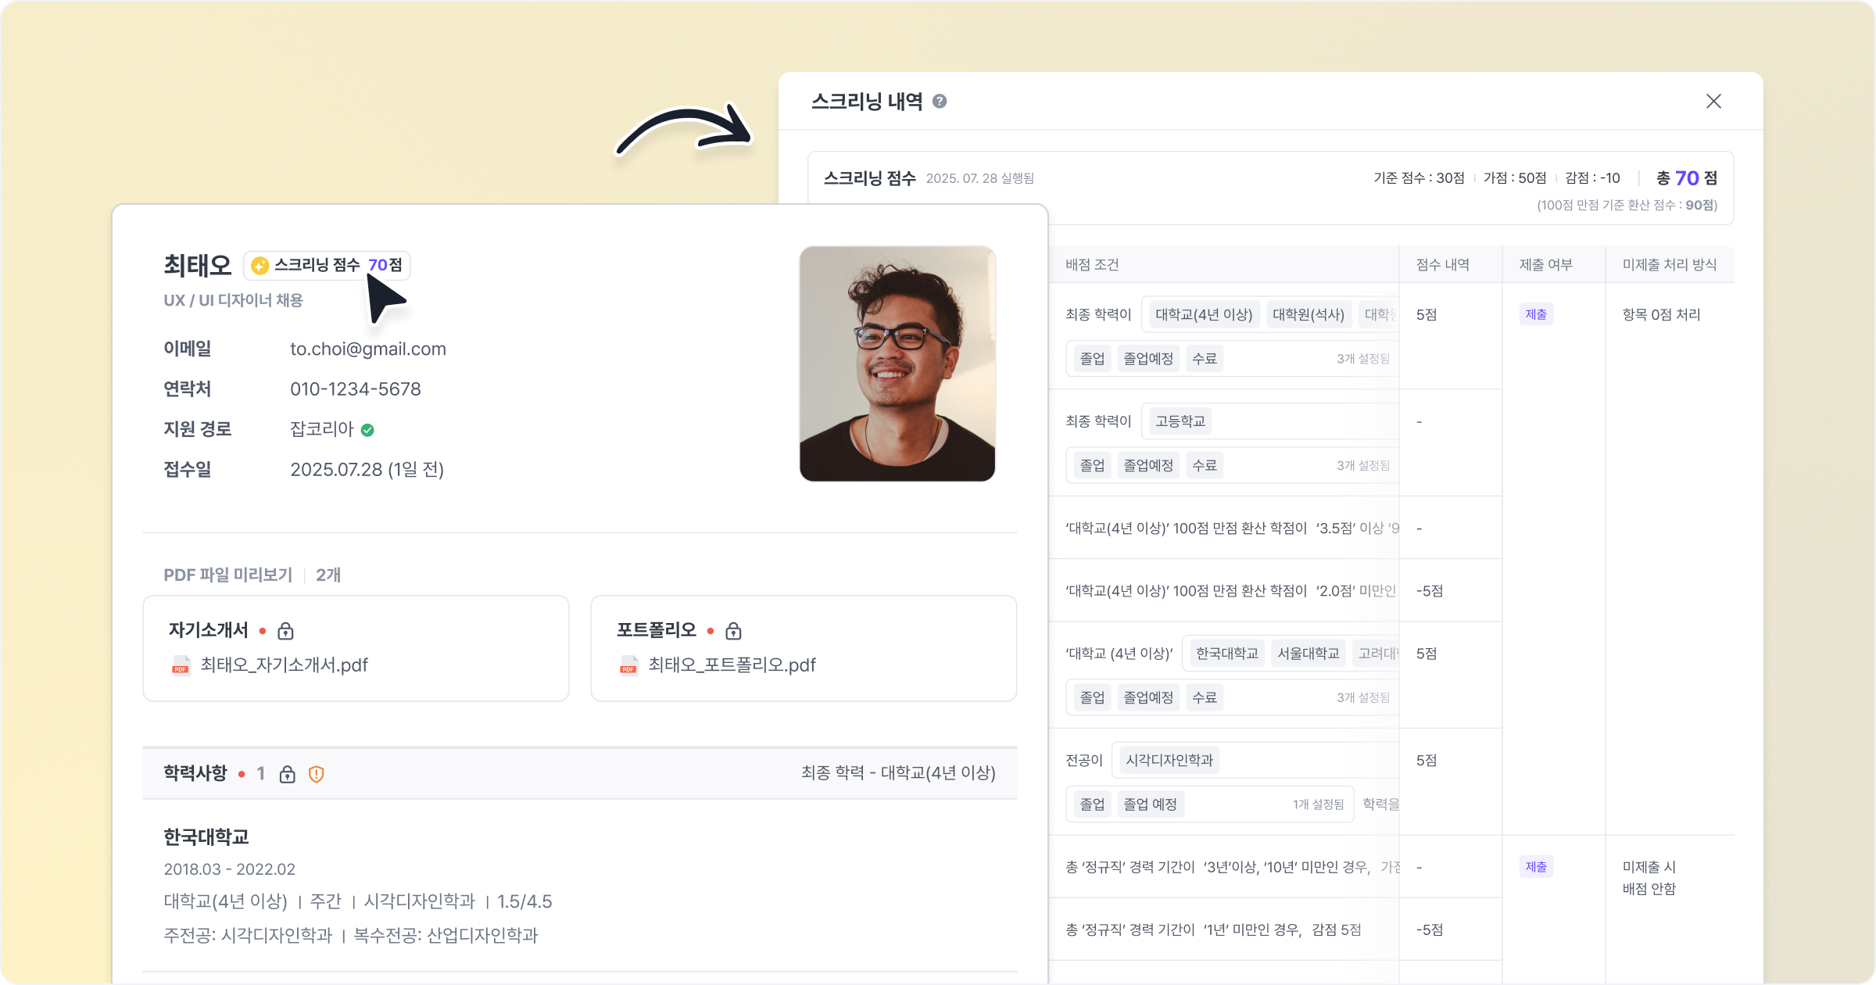Click the 고등학교 education level field
Screen dimensions: 1876x985
1180,421
